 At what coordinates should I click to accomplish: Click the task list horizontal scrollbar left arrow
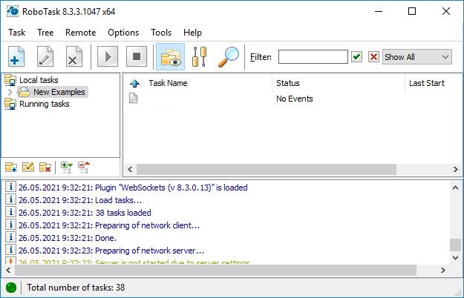click(x=130, y=170)
